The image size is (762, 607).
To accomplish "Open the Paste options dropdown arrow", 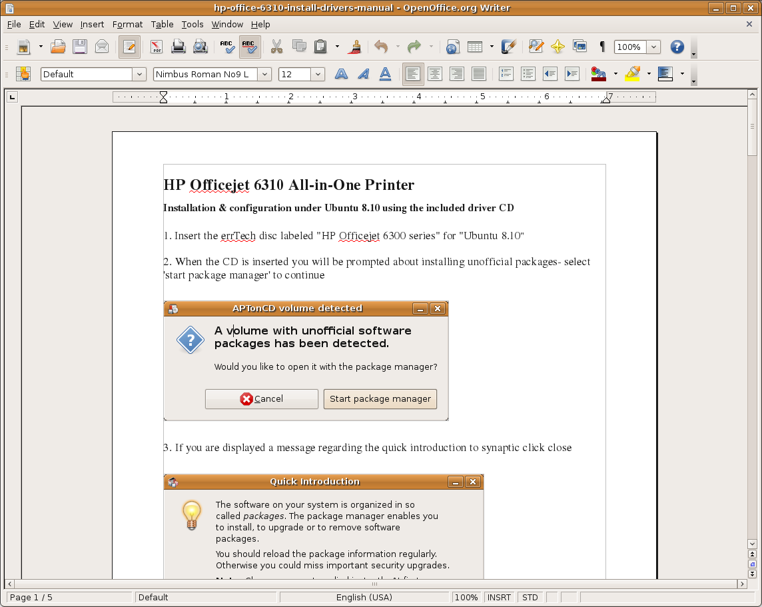I will click(337, 47).
